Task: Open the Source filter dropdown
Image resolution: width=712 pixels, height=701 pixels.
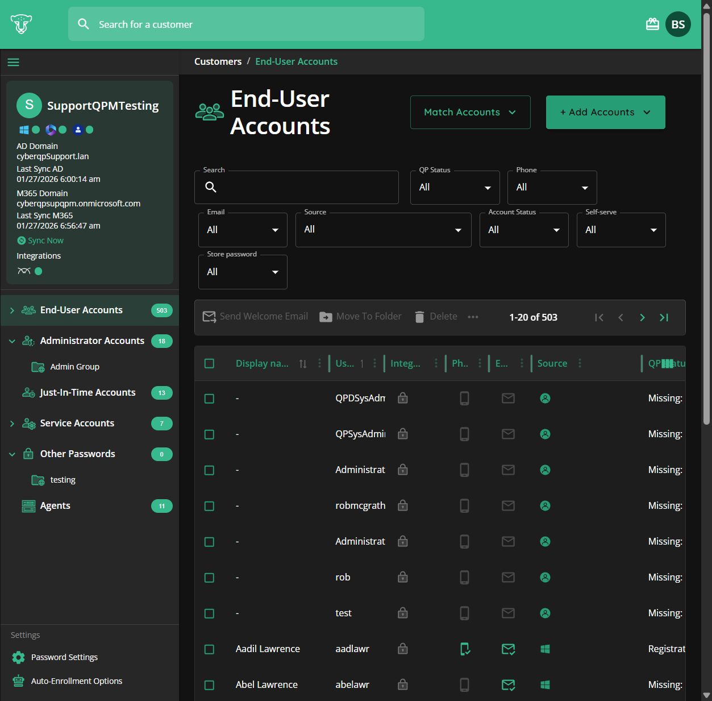Action: tap(384, 230)
